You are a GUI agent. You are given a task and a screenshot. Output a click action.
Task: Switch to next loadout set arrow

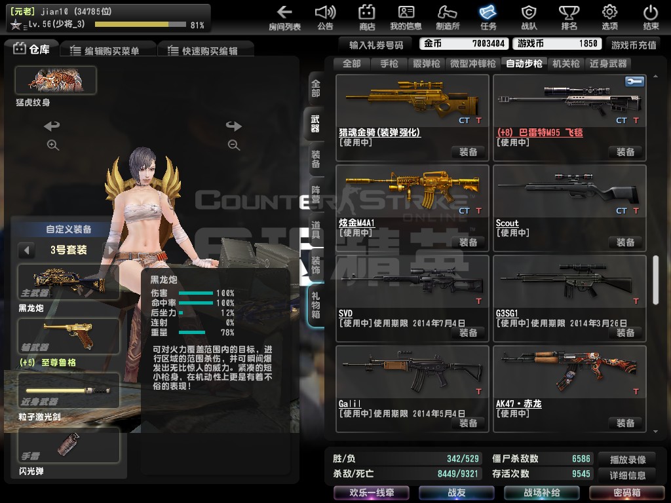click(x=111, y=250)
